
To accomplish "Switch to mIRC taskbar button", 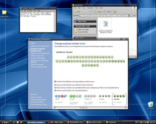I will coord(56,122).
